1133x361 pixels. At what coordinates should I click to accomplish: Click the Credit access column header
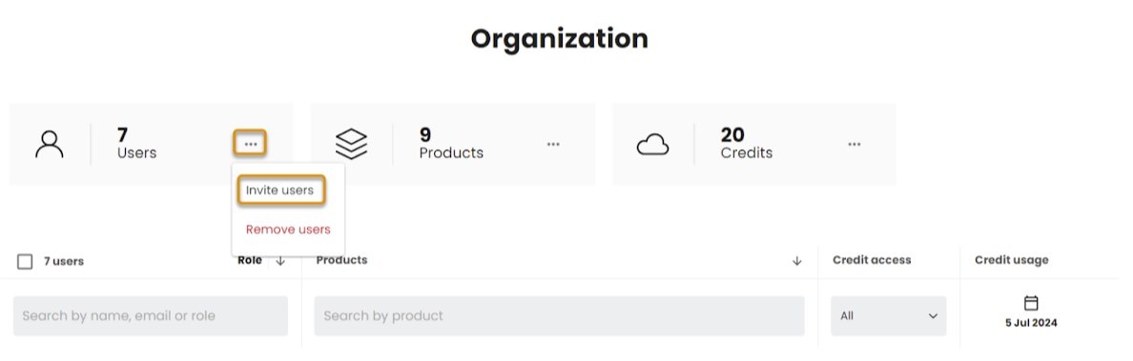coord(872,260)
